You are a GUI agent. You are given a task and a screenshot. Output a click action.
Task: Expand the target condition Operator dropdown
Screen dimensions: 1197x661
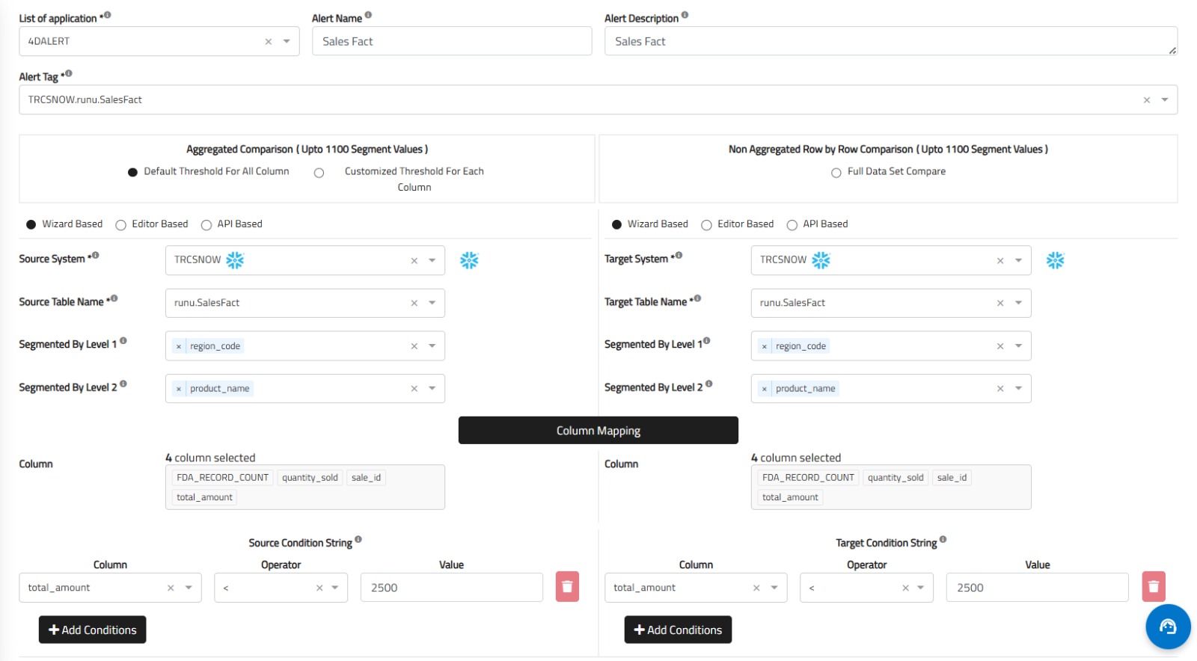pos(920,588)
